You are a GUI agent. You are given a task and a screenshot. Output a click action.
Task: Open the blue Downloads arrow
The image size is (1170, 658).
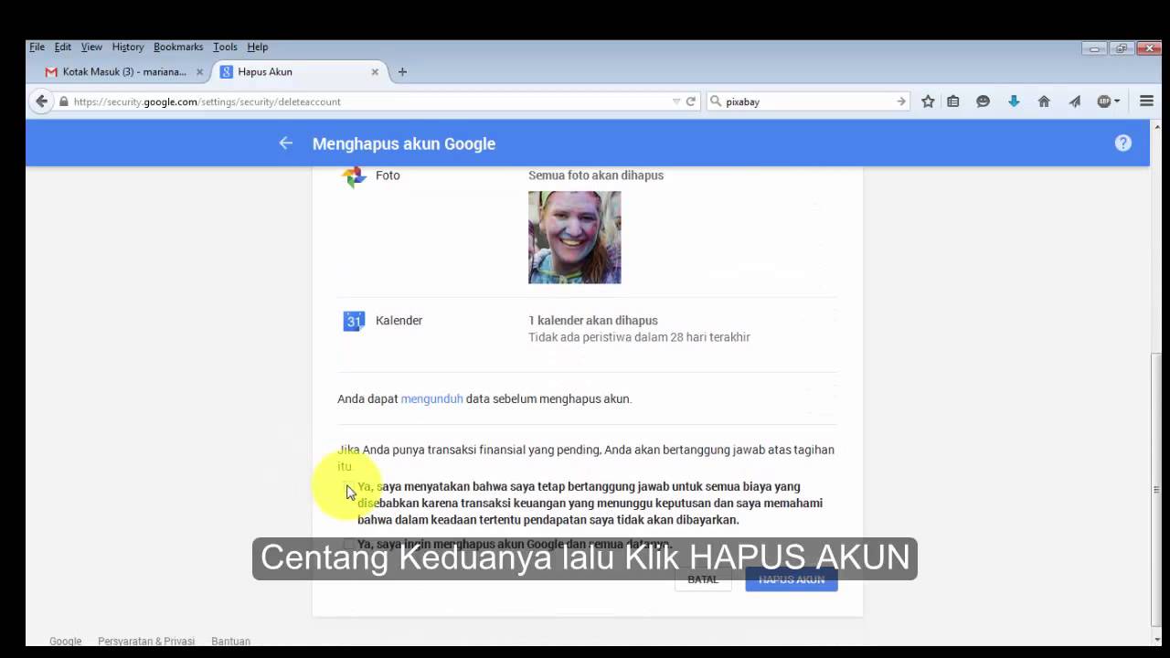coord(1014,101)
